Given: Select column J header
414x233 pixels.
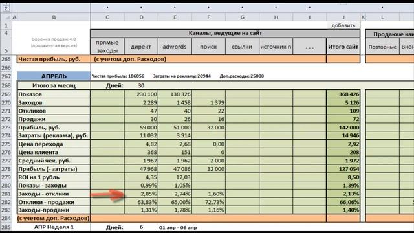Looking at the screenshot, I should 343,17.
